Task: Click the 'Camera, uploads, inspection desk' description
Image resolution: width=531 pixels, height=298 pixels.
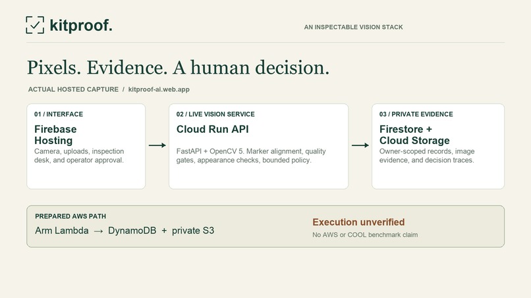Action: (x=79, y=156)
